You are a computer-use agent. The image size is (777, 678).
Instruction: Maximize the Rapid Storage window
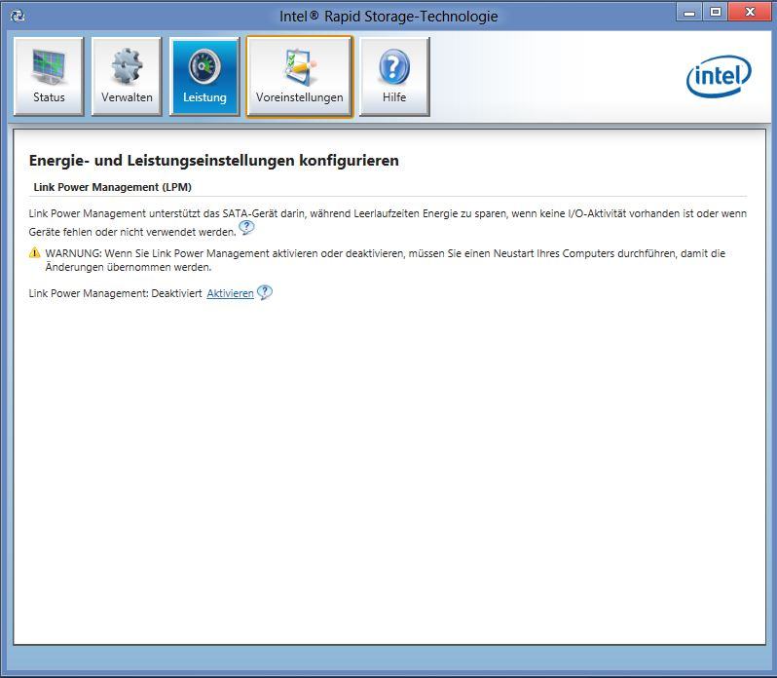[x=715, y=12]
